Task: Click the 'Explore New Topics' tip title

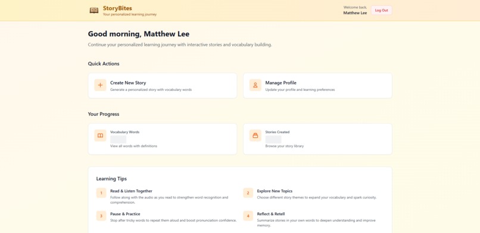Action: [x=275, y=191]
